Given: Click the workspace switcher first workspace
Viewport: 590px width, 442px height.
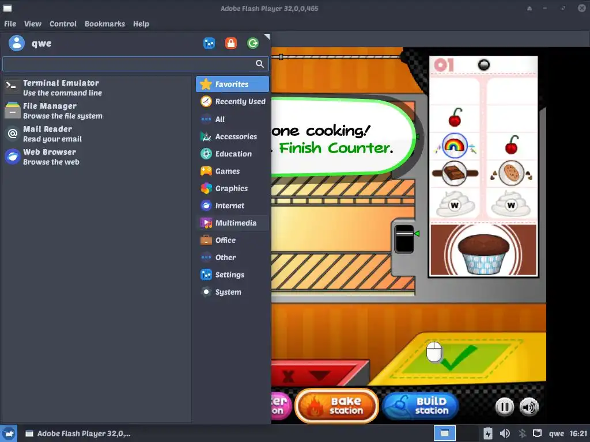Looking at the screenshot, I should pyautogui.click(x=444, y=433).
